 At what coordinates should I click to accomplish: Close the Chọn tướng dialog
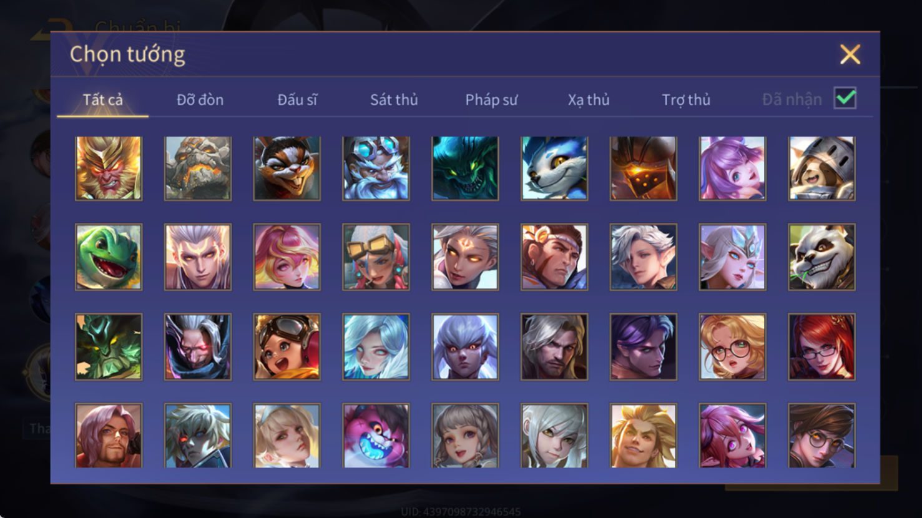tap(850, 54)
